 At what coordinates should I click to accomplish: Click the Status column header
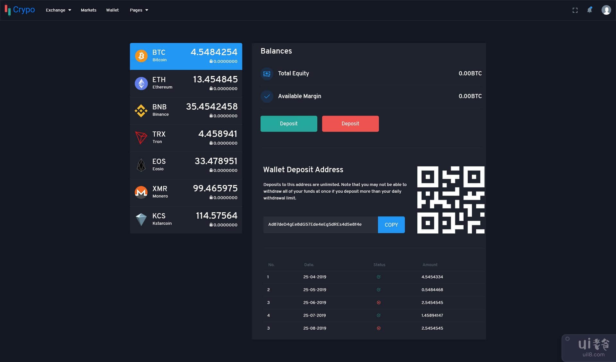tap(379, 265)
